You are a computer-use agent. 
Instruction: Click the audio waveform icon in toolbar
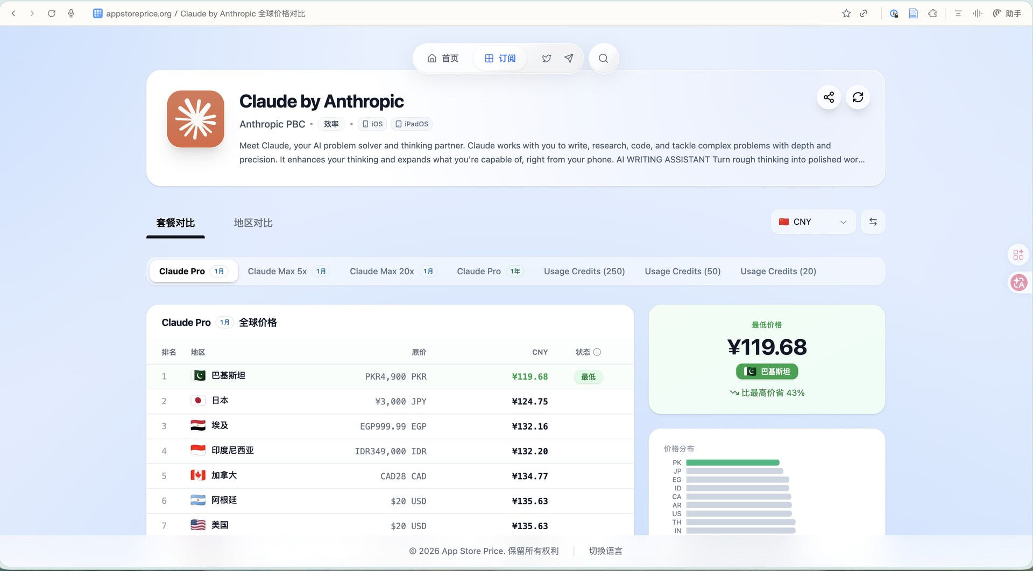[x=977, y=13]
